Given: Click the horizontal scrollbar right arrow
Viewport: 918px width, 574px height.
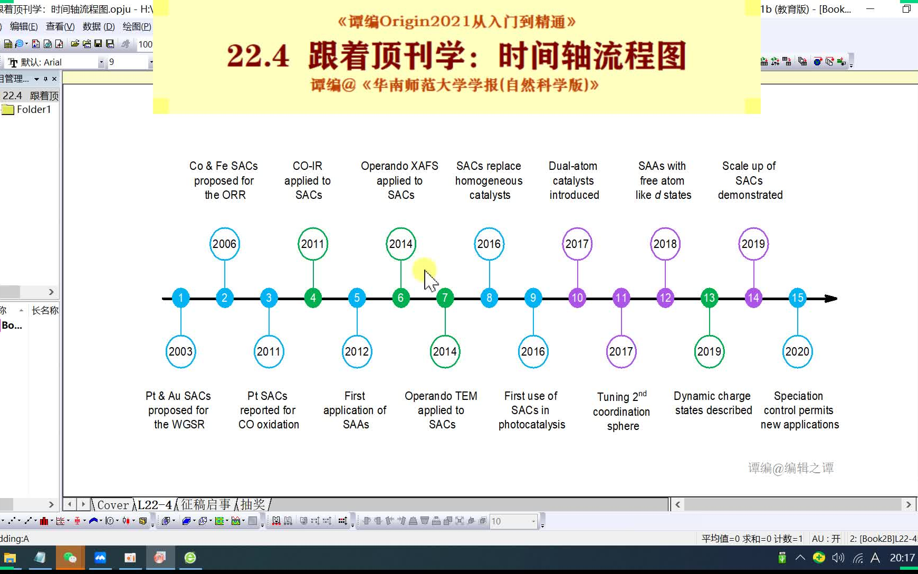Looking at the screenshot, I should tap(908, 504).
